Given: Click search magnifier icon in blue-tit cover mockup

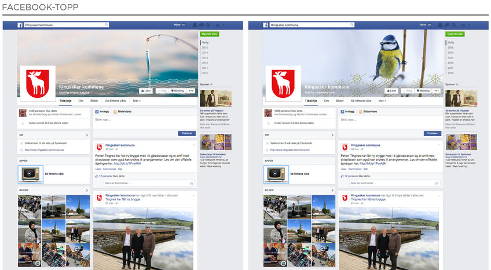Looking at the screenshot, I should point(352,25).
